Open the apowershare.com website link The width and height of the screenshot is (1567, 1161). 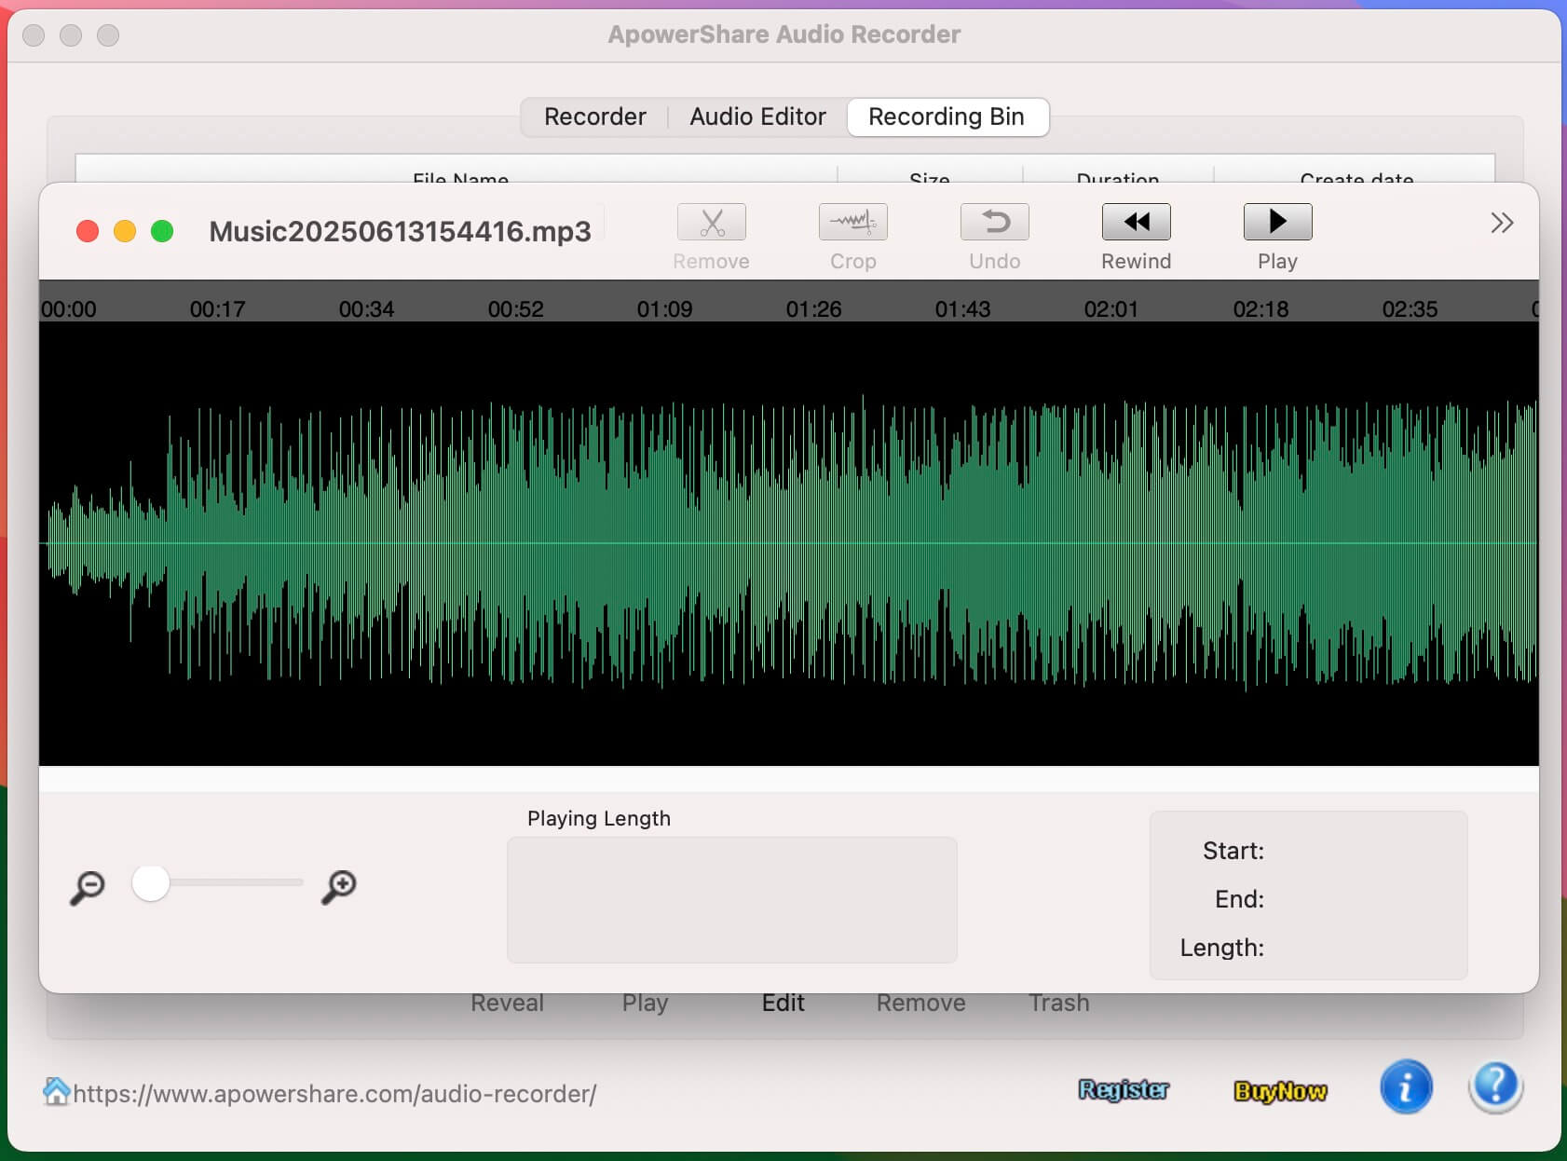(x=334, y=1094)
